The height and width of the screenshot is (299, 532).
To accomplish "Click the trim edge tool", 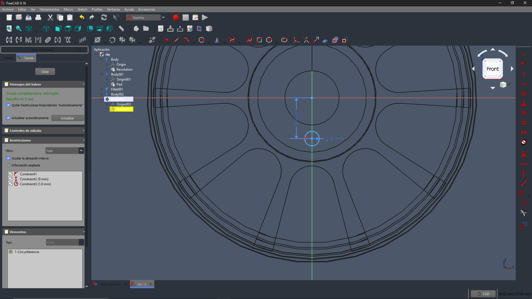I will 306,40.
